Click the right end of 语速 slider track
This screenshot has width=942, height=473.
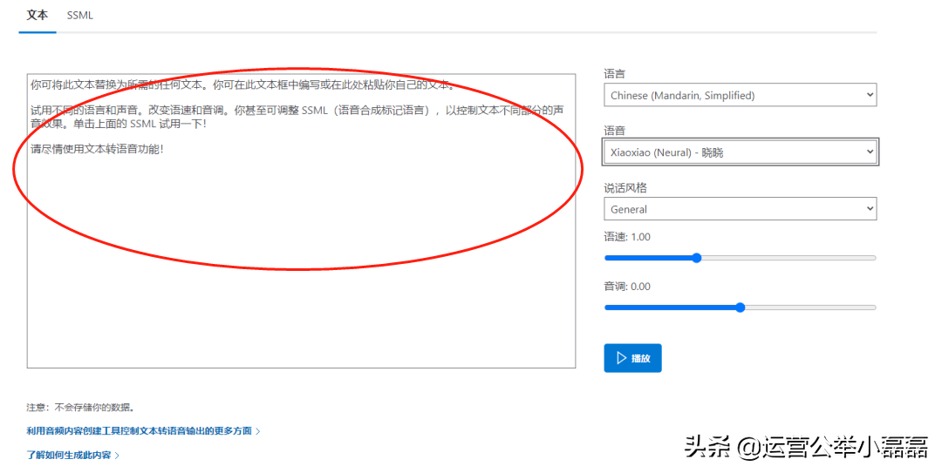pos(873,258)
